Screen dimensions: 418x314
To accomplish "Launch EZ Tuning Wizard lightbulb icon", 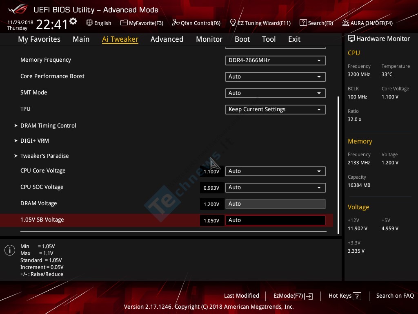I will point(233,23).
